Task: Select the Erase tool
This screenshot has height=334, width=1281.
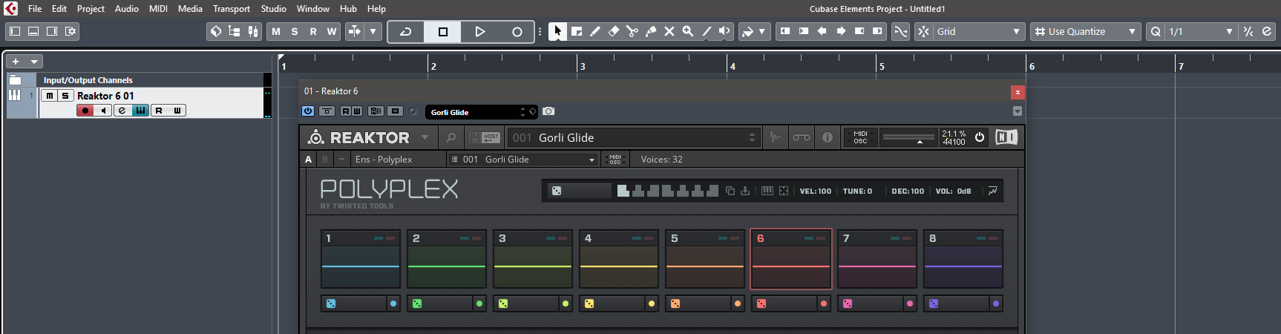Action: (x=614, y=31)
